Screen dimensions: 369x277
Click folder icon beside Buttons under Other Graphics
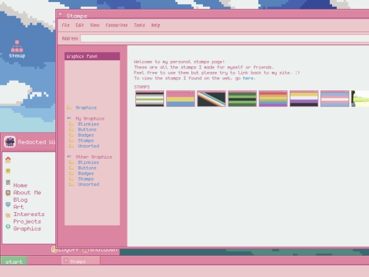tap(72, 168)
